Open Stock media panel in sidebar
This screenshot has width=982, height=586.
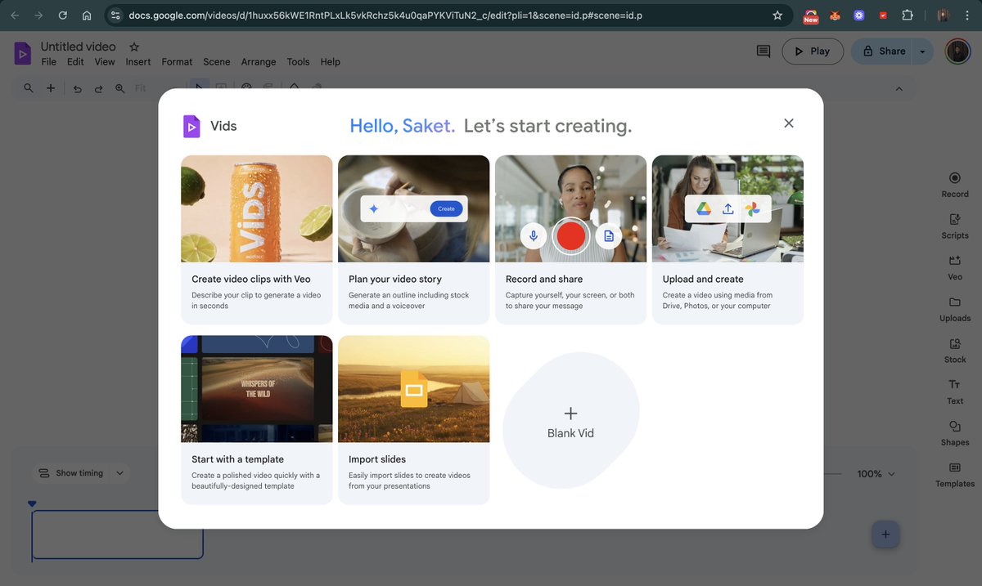954,351
